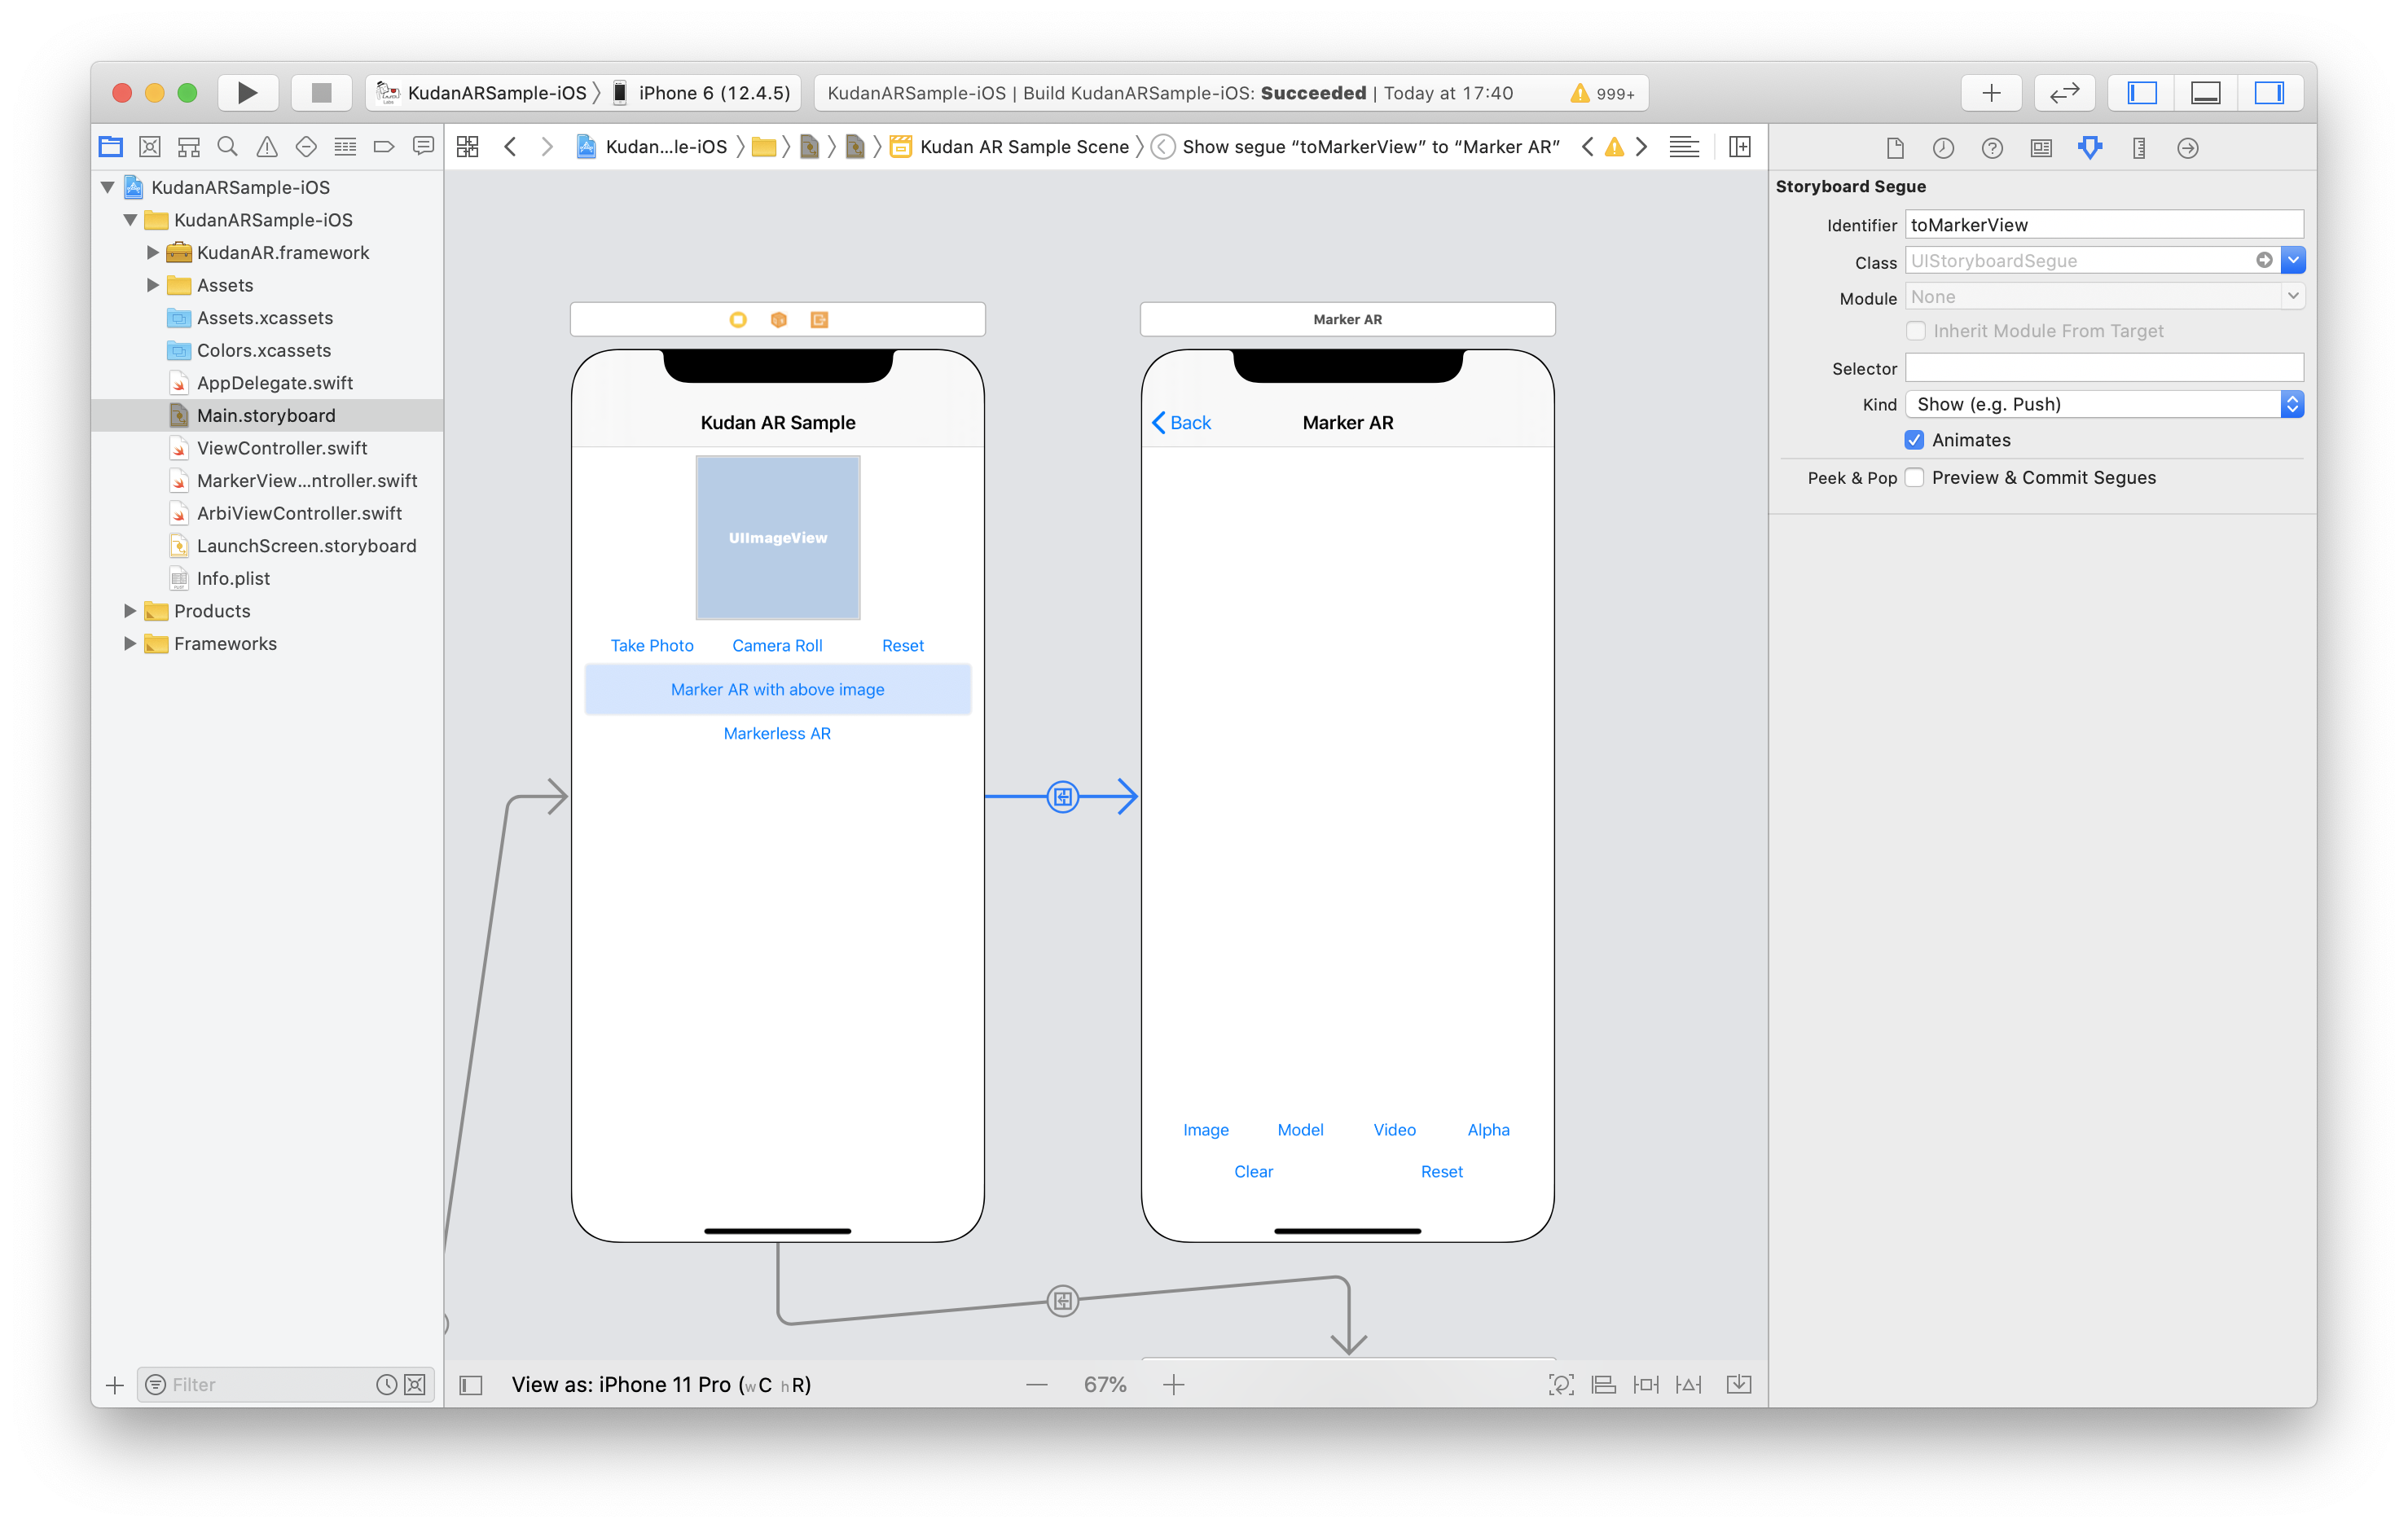Stop the running build

pyautogui.click(x=321, y=93)
